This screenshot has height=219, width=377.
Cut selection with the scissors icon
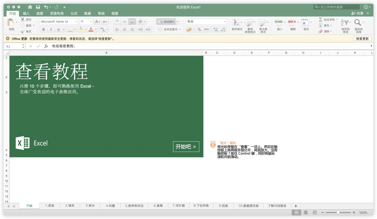click(23, 19)
